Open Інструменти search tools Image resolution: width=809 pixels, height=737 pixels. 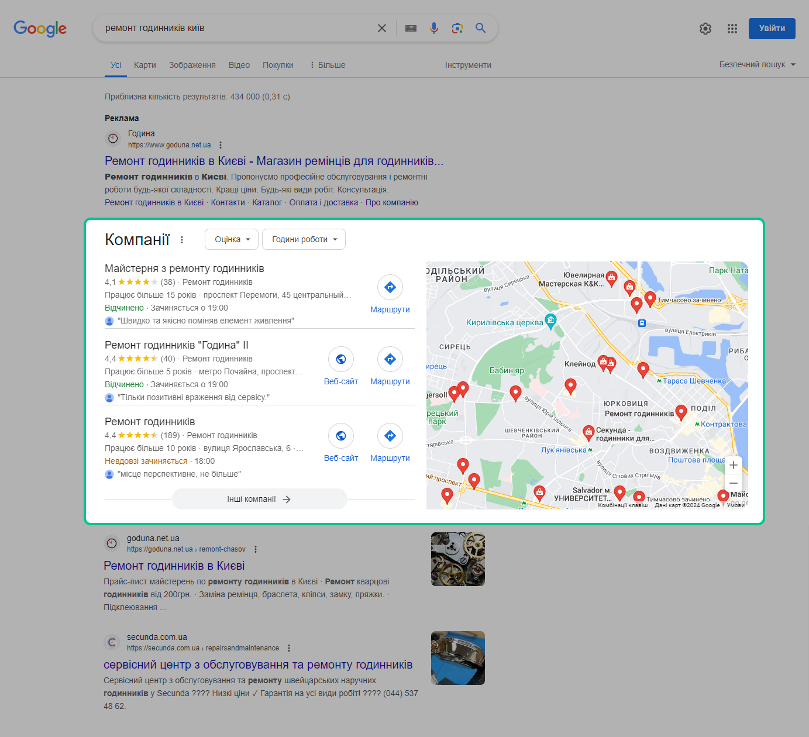(x=468, y=65)
